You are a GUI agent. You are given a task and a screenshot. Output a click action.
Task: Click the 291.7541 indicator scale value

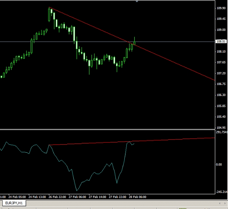point(221,132)
